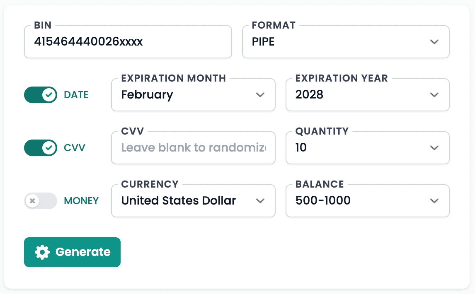Click the chevron in Expiration Year field
This screenshot has width=475, height=294.
coord(434,95)
